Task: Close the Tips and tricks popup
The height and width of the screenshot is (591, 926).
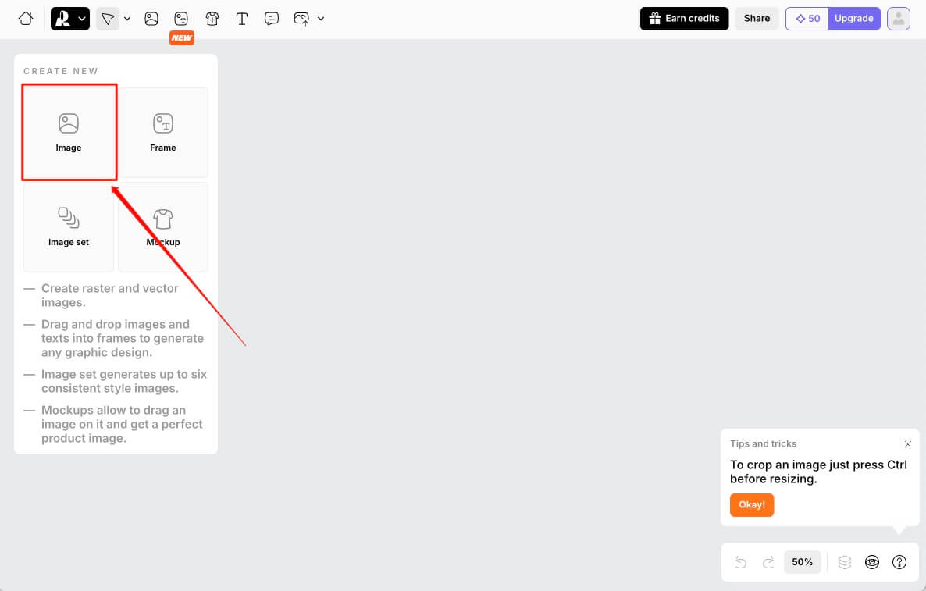Action: [907, 444]
